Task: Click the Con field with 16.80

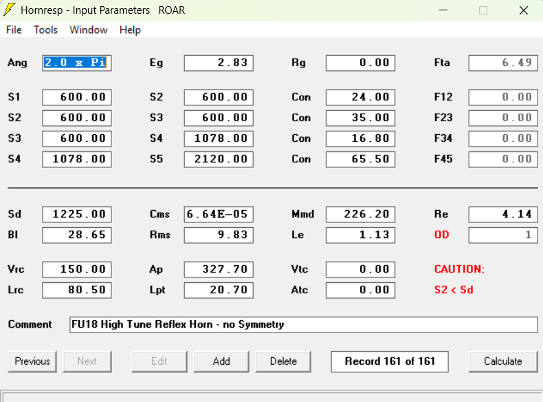Action: pyautogui.click(x=360, y=138)
